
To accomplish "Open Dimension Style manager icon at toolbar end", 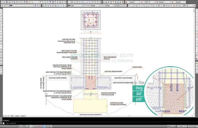I will click(x=195, y=5).
